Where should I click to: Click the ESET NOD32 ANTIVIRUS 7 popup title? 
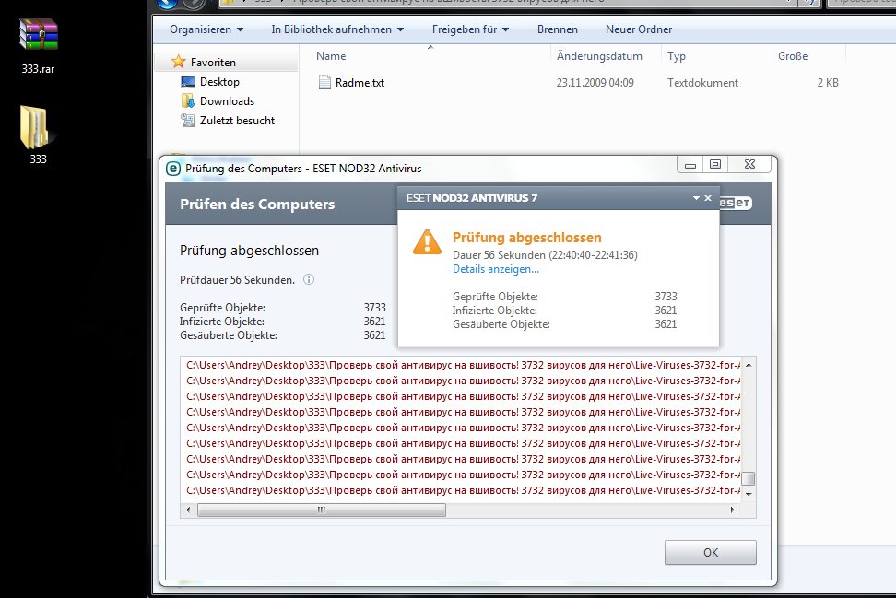coord(472,198)
